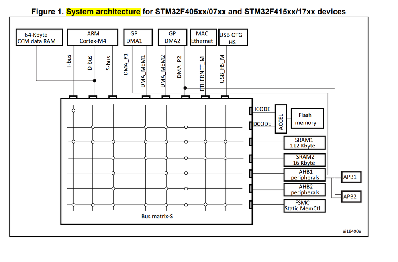Screen dimensions: 398x262
Task: Click the filled junction dot on DMA_P2 line
Action: [185, 88]
